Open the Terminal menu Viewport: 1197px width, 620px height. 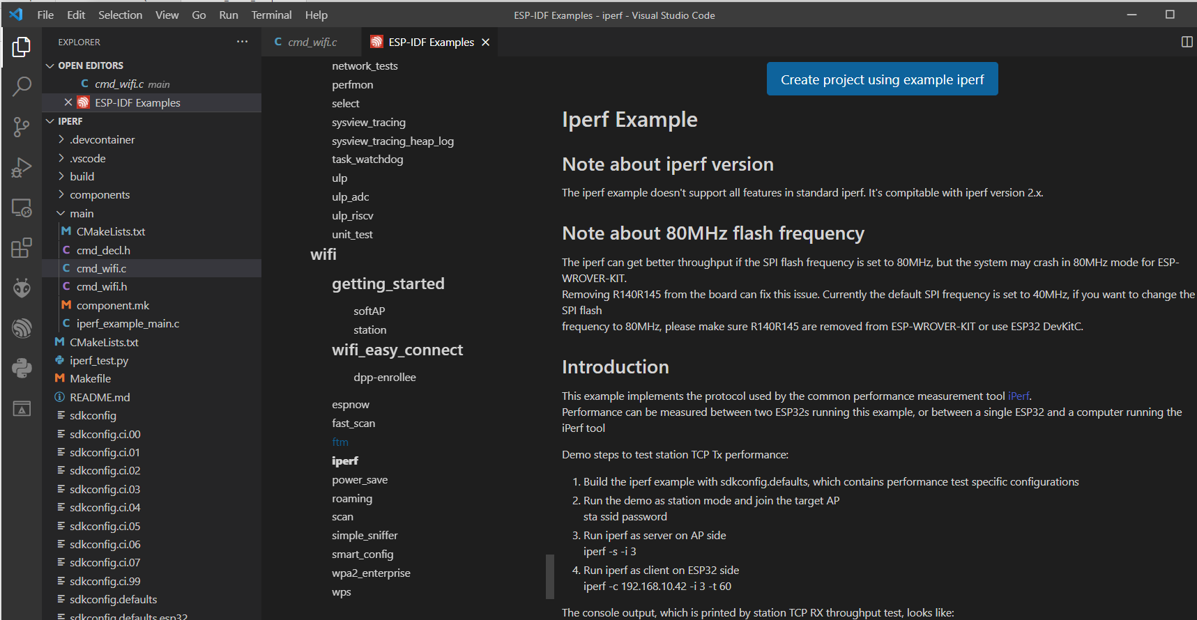(x=271, y=15)
